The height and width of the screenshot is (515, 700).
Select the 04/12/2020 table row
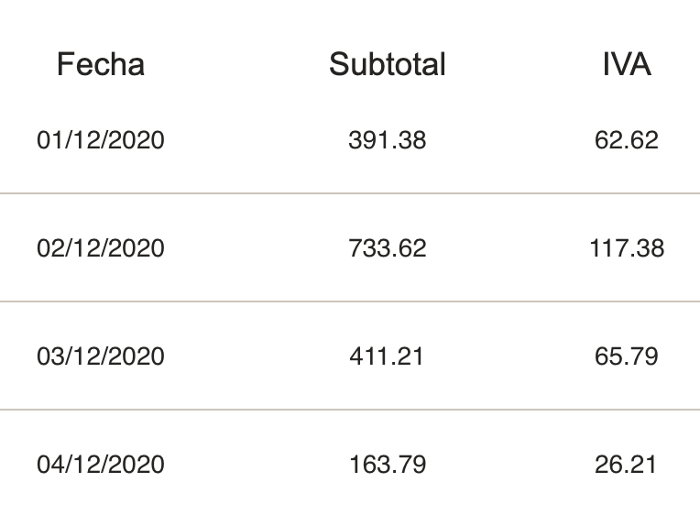click(350, 463)
